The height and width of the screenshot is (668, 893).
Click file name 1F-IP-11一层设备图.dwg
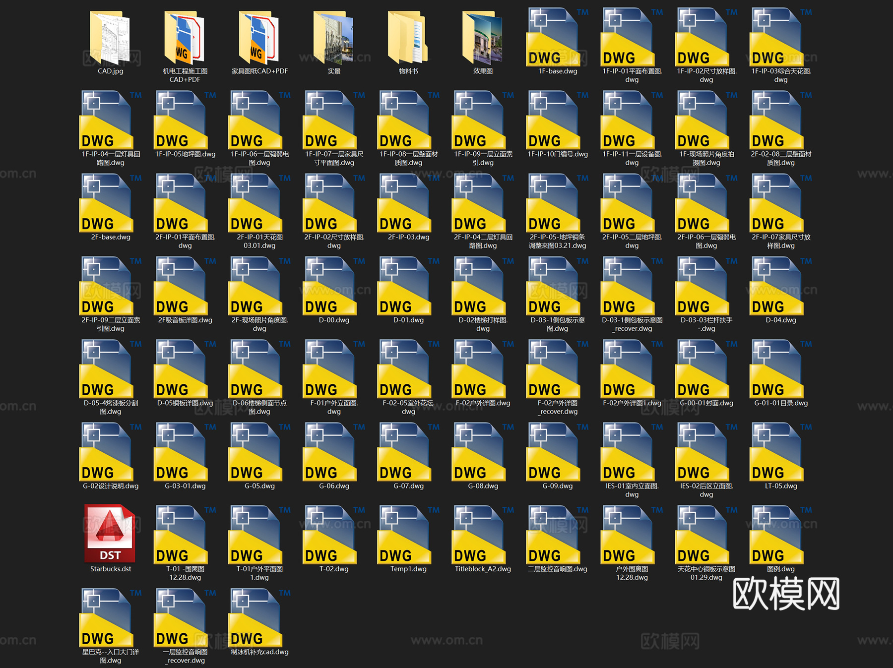(x=632, y=158)
